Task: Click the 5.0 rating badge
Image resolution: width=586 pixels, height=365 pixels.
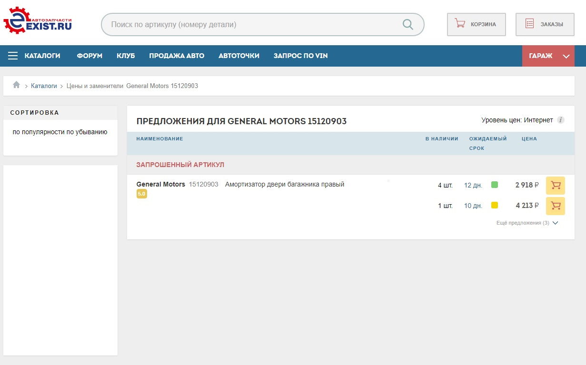Action: (x=141, y=194)
